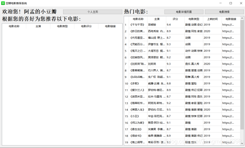
Task: Click the actor cell 宫崎骏
Action: (x=157, y=25)
